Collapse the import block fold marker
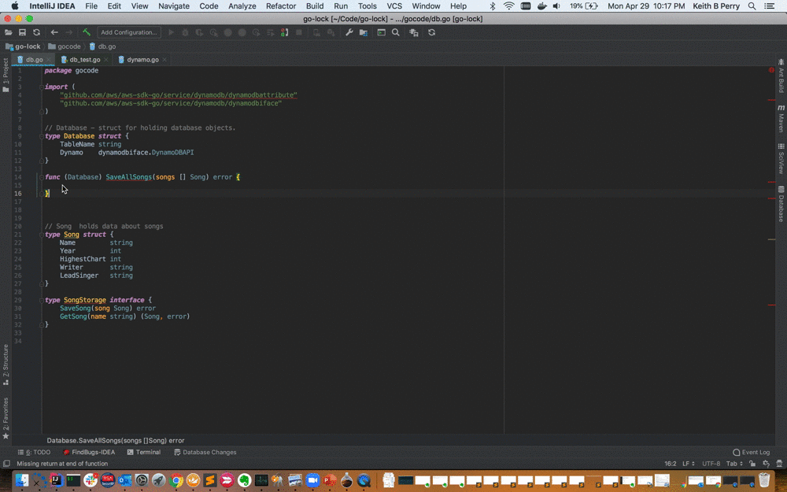Screen dimensions: 787x492 41,87
